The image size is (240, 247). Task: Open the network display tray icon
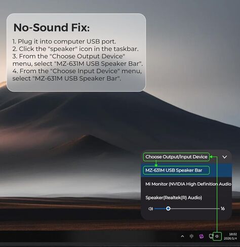tap(211, 236)
